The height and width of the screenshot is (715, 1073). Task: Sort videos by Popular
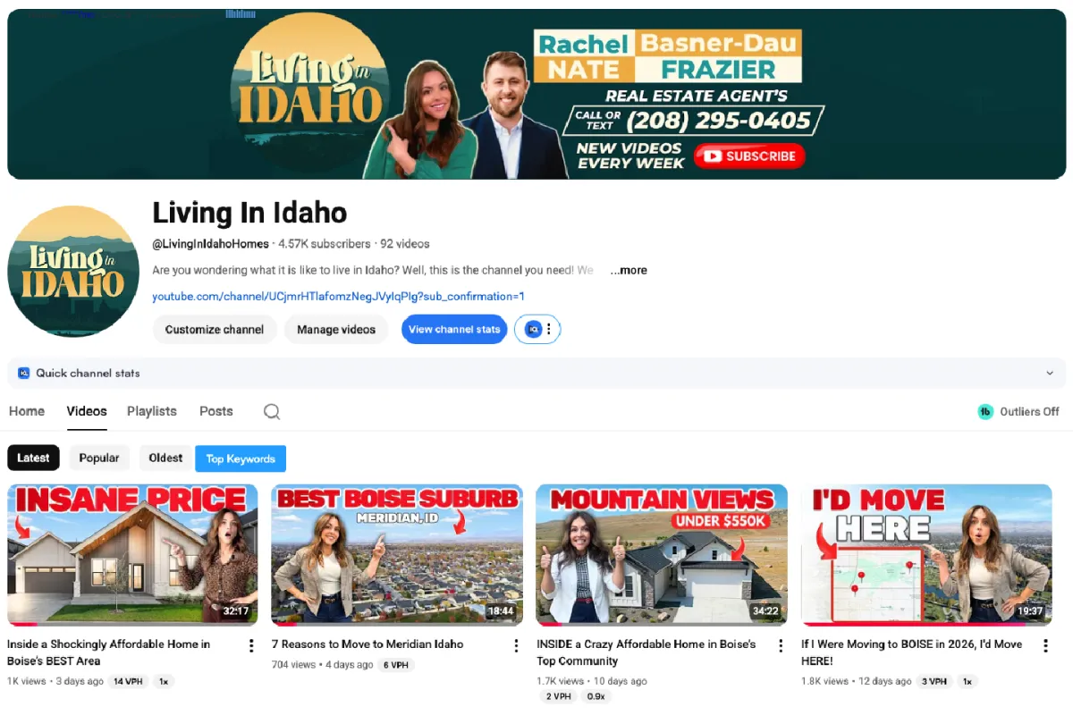pos(99,458)
